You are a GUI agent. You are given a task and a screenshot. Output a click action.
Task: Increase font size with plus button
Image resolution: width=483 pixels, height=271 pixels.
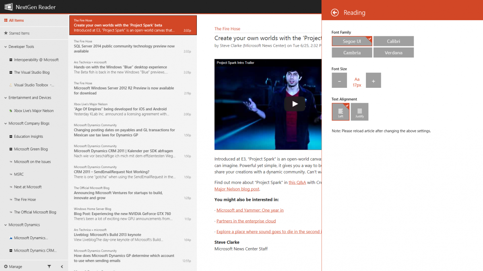373,80
